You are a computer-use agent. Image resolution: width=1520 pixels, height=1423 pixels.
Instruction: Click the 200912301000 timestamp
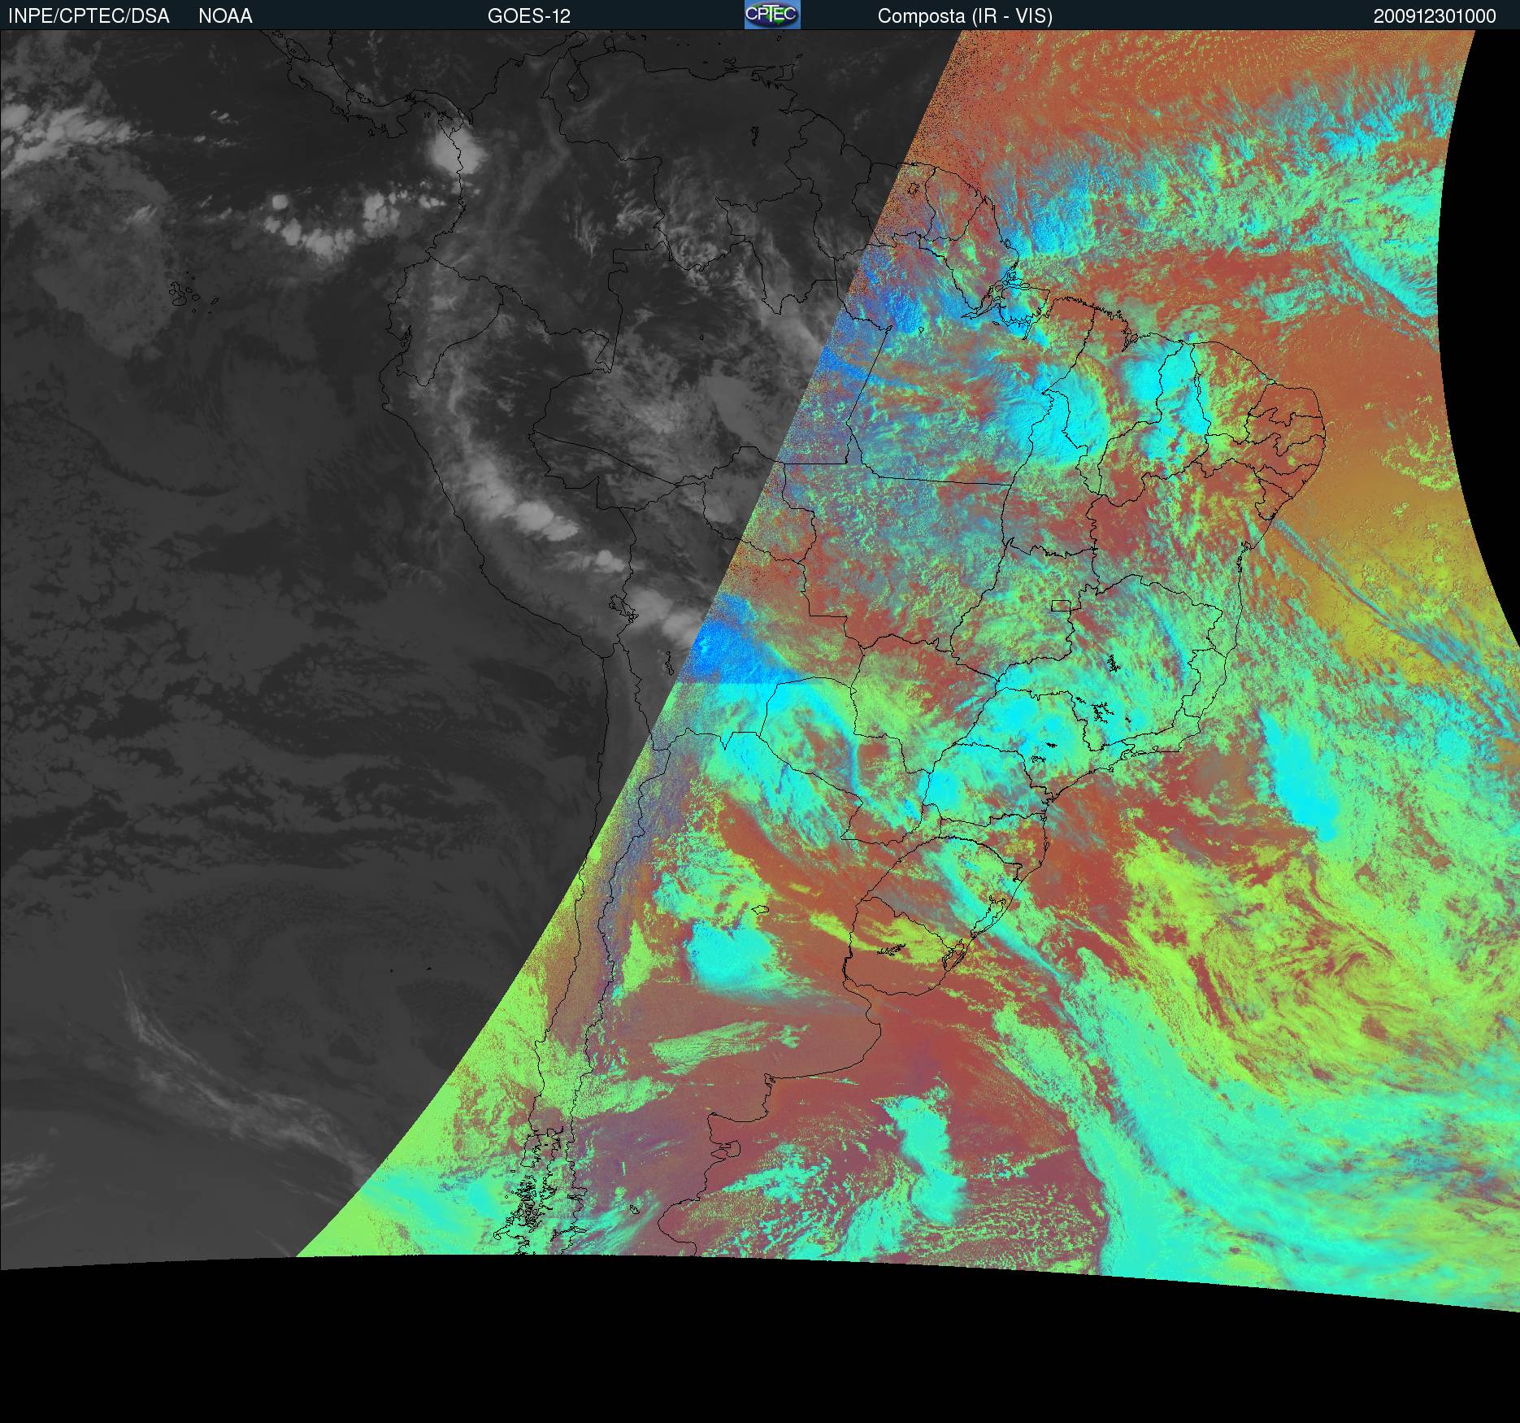[1435, 16]
